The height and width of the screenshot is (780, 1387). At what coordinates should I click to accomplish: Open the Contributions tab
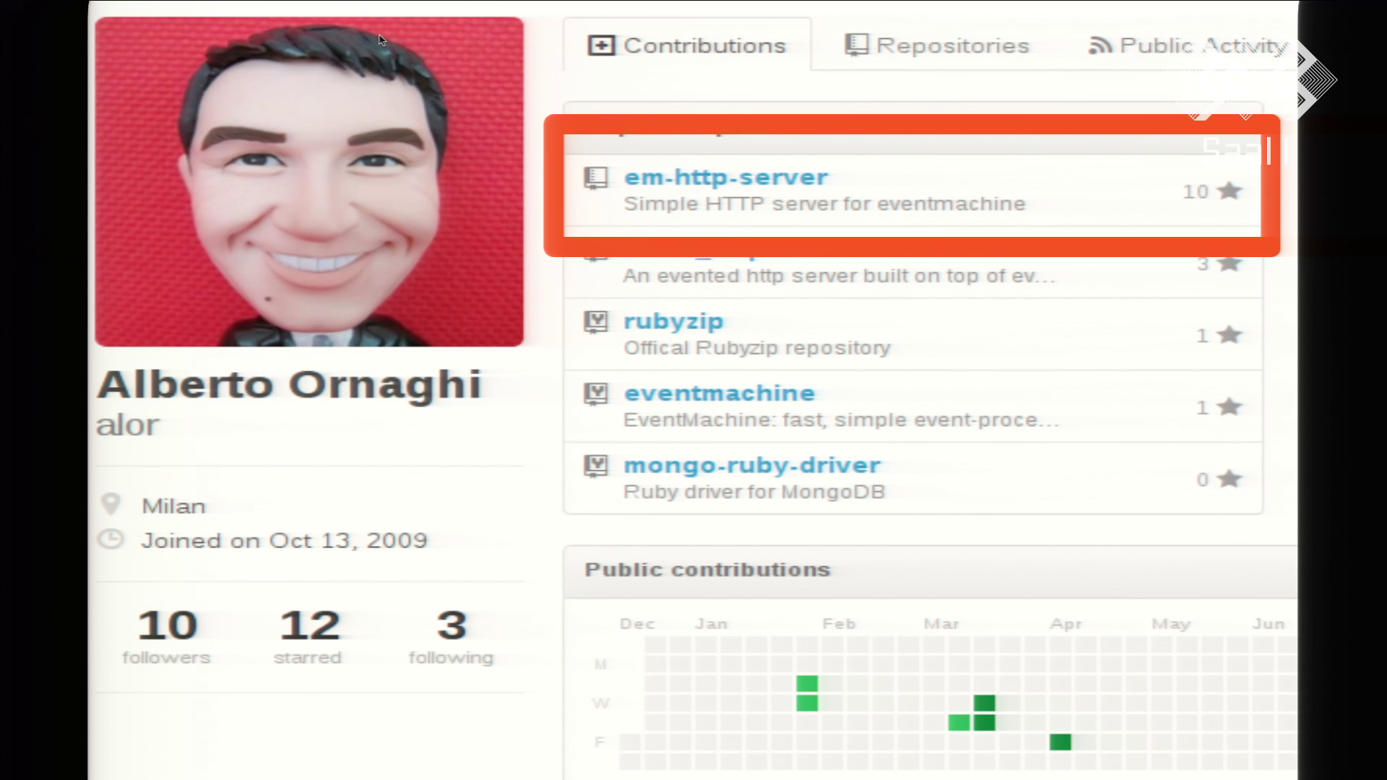[687, 45]
